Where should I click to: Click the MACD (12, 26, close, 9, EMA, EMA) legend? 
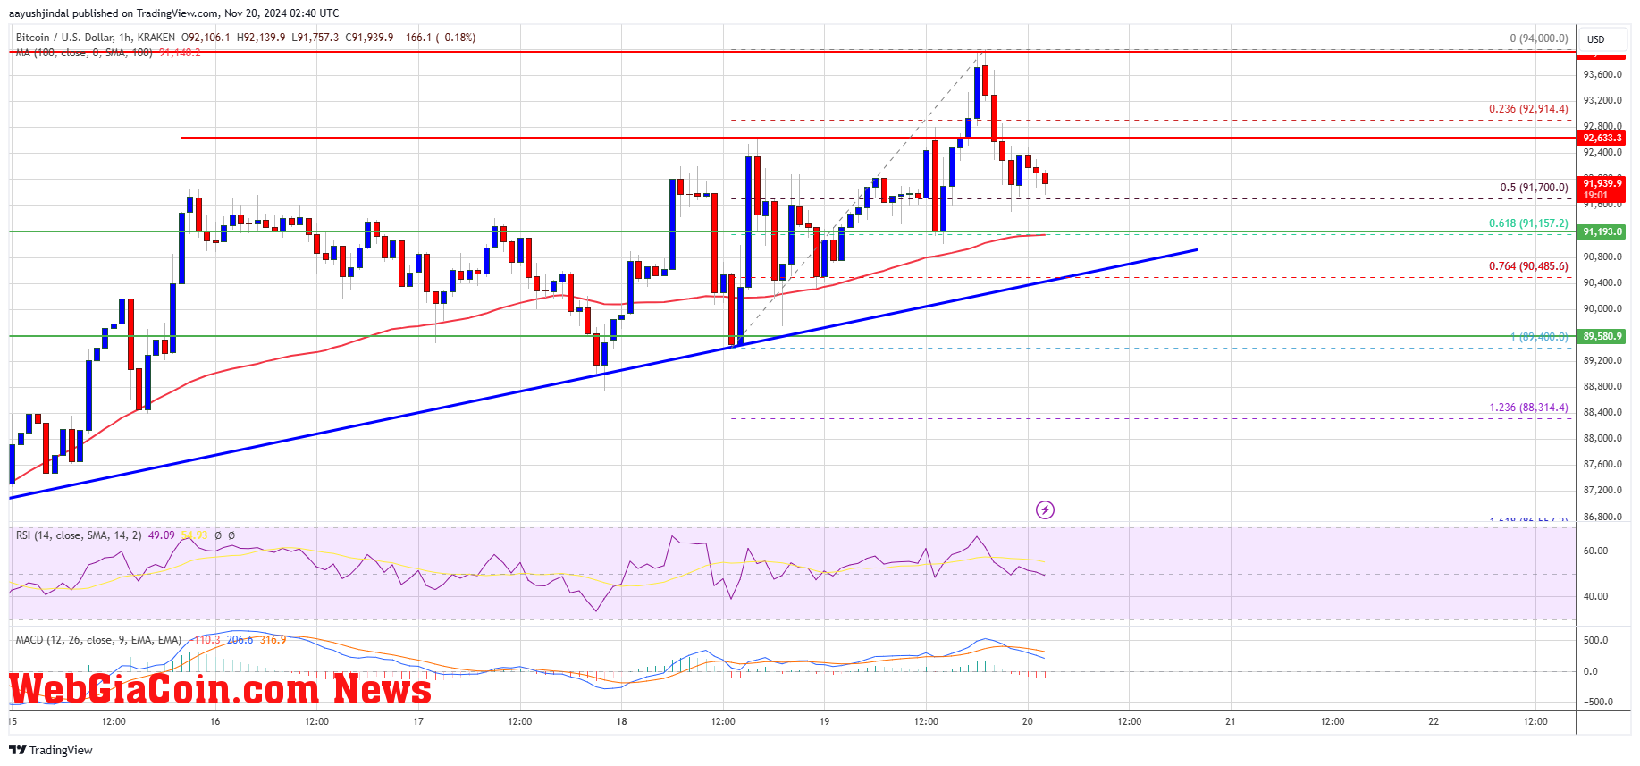[98, 640]
